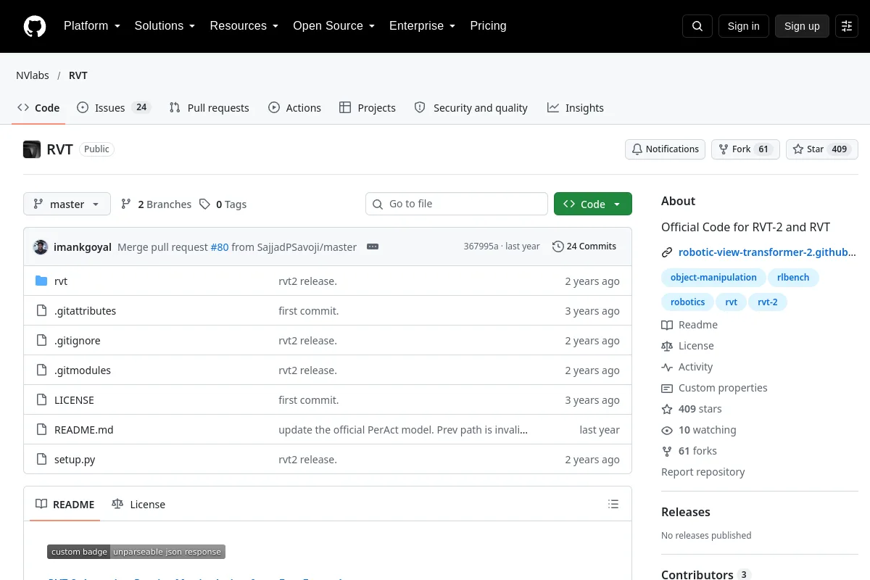
Task: Expand the green Code dropdown button
Action: 593,204
